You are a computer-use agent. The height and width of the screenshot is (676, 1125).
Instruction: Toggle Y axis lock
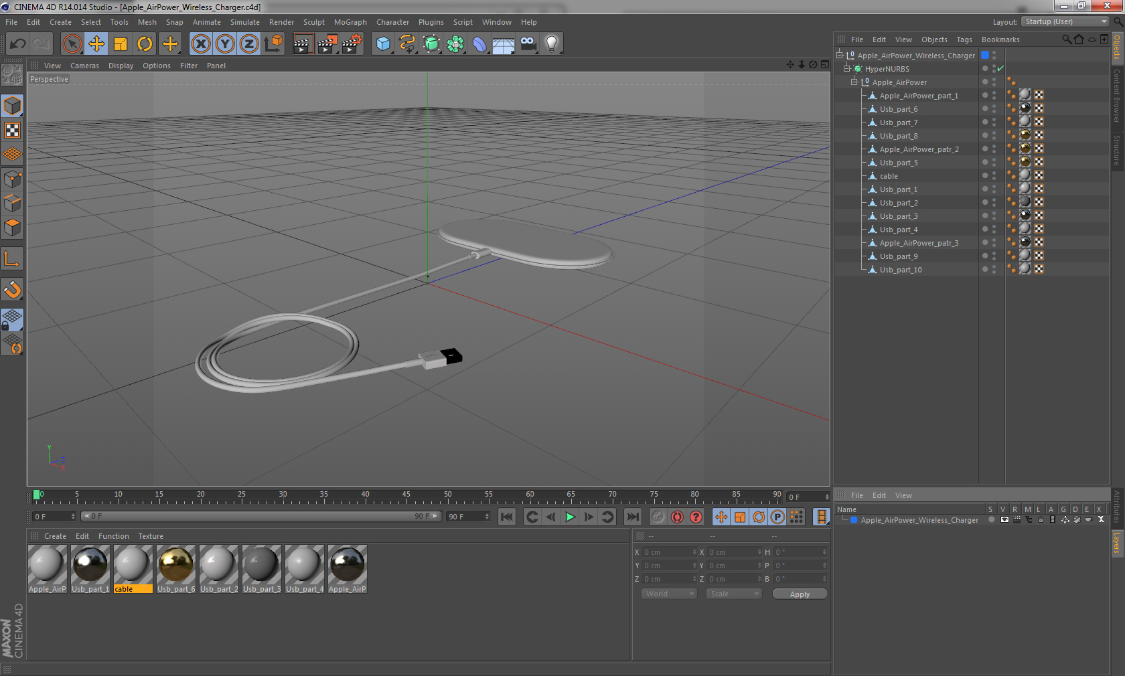pos(225,44)
